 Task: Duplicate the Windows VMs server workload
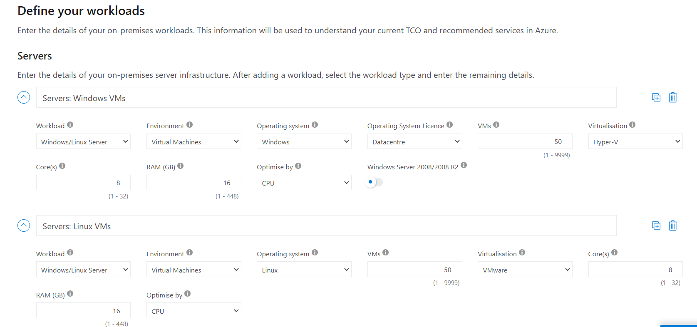(x=656, y=97)
